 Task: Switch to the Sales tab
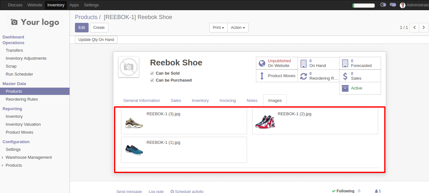176,101
